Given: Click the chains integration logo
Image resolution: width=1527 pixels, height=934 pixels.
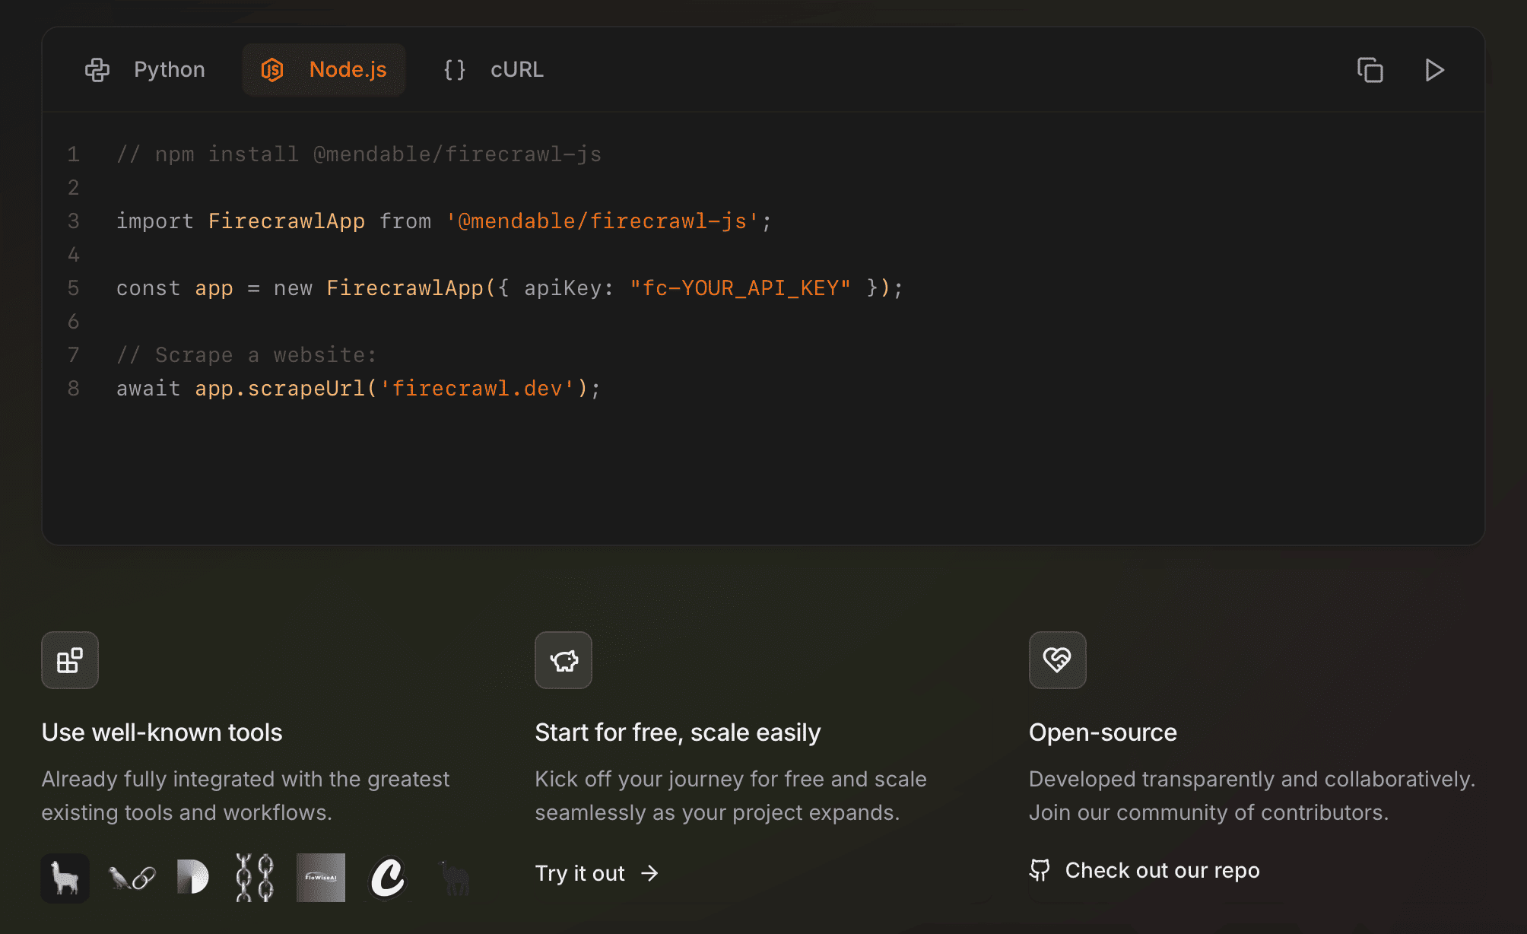Looking at the screenshot, I should coord(256,878).
